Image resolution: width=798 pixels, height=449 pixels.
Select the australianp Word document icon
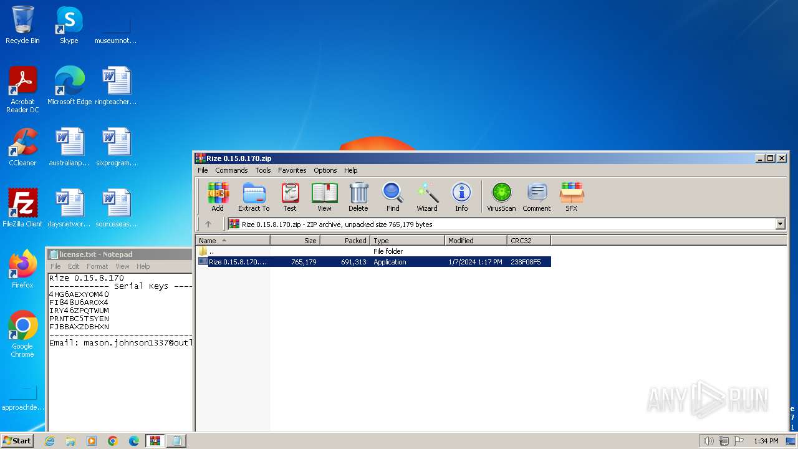click(x=69, y=147)
